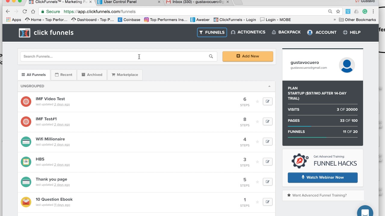Click the IMF Test#1 funnel icon

coord(26,121)
